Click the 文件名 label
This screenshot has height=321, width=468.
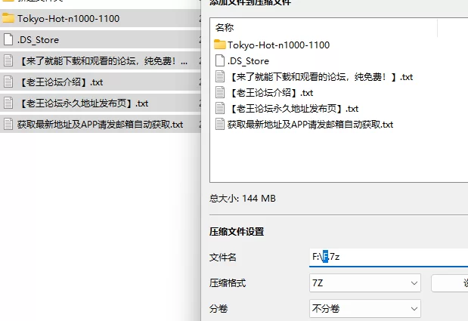[222, 257]
